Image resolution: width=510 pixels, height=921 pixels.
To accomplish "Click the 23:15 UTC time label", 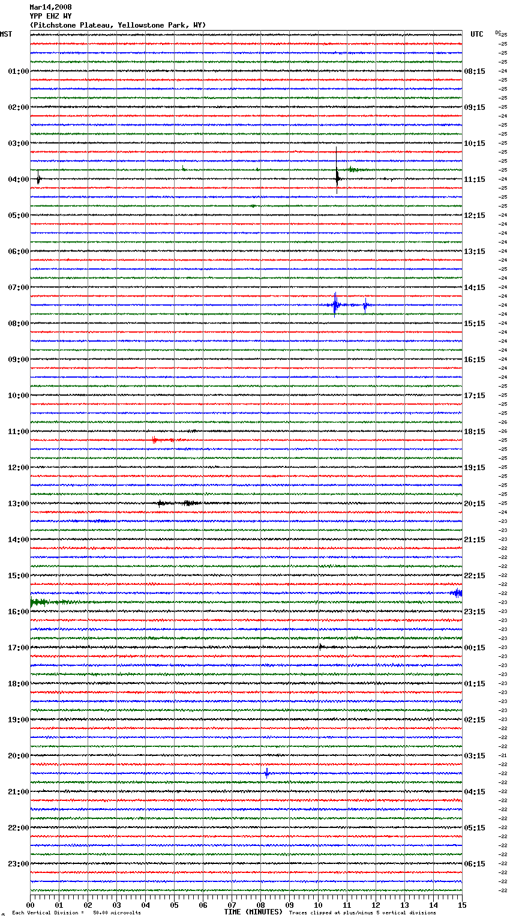I will point(475,612).
